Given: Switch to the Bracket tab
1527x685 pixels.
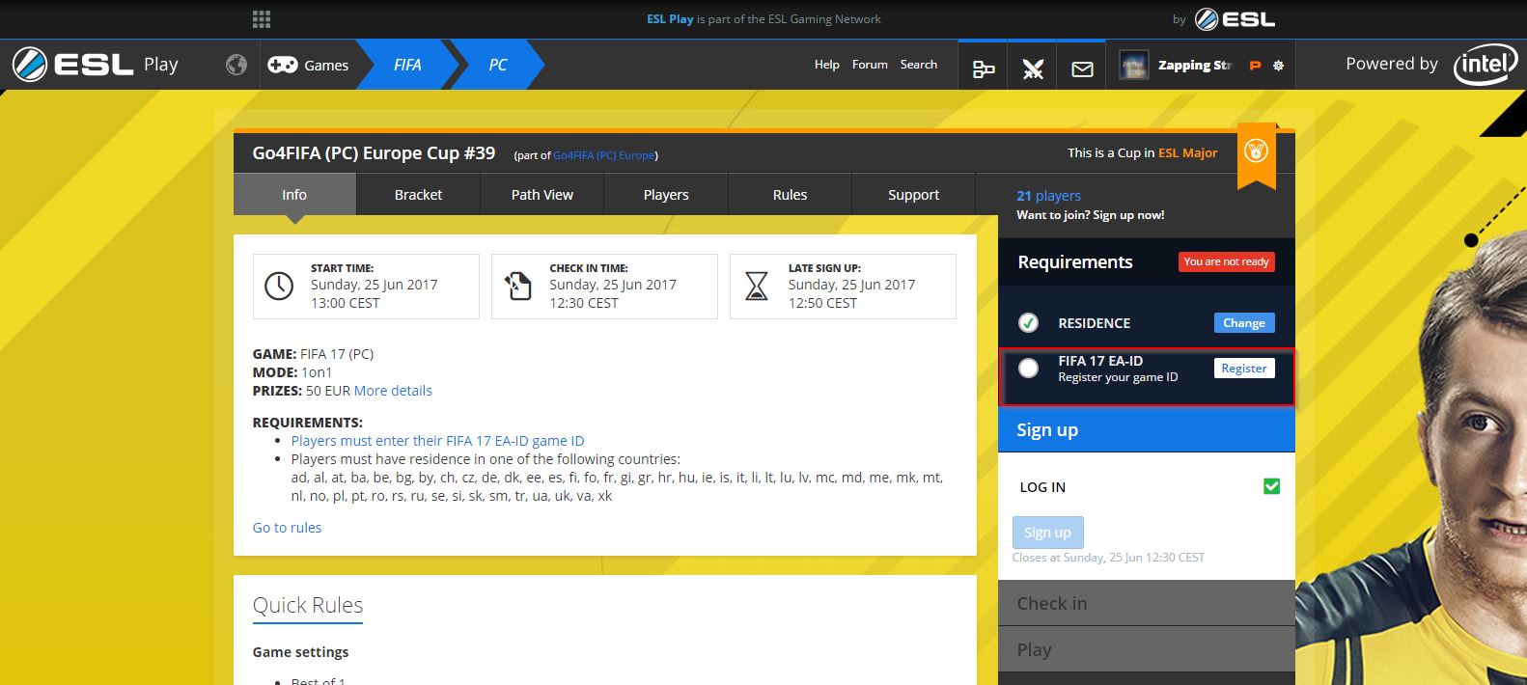Looking at the screenshot, I should click(418, 195).
